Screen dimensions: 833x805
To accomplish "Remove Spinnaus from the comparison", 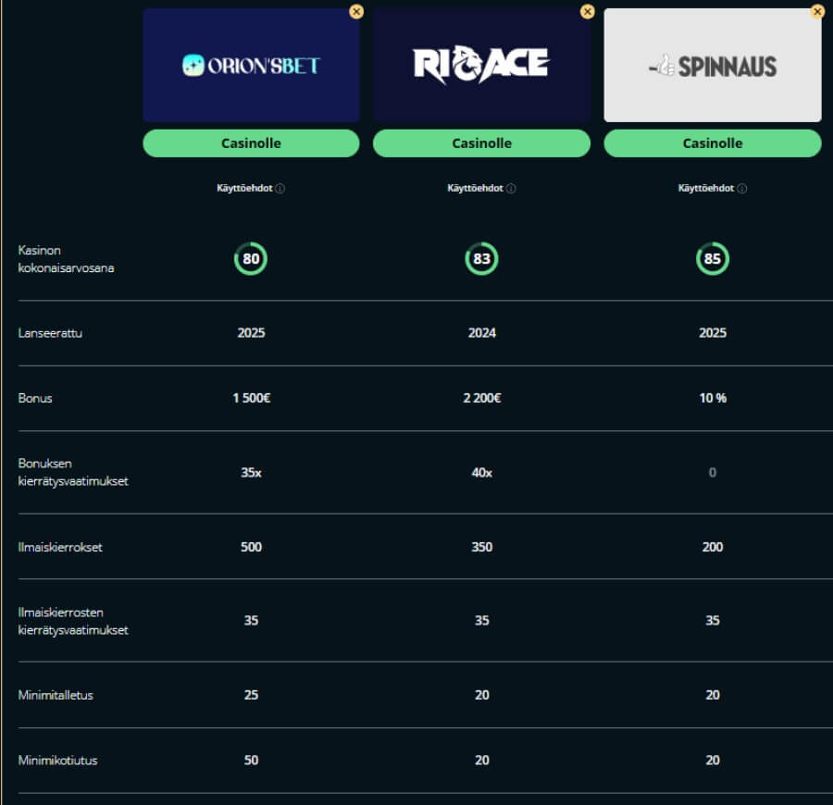I will [817, 11].
